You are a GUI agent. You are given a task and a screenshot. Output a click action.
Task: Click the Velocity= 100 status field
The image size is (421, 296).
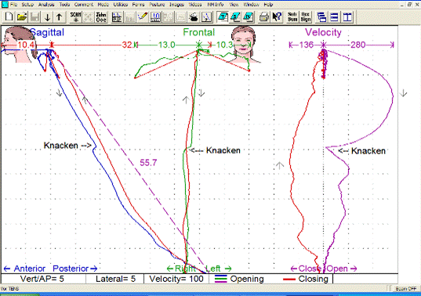tap(176, 279)
